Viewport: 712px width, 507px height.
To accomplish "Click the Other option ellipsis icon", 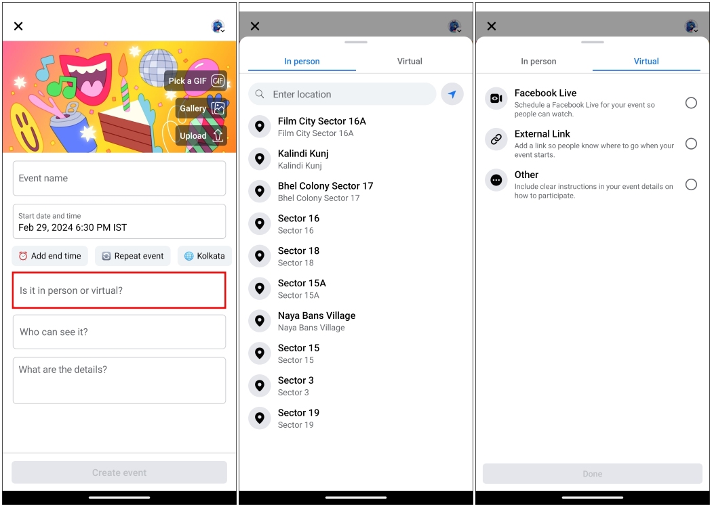I will pos(496,180).
